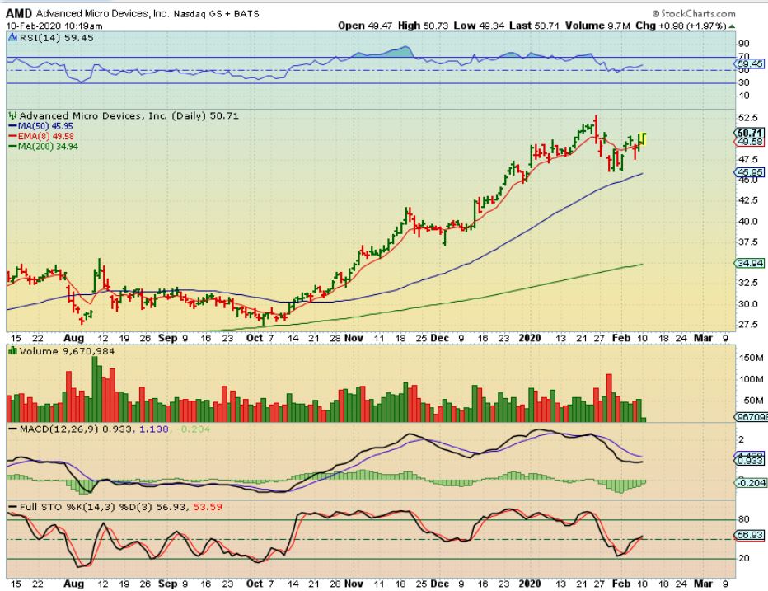The height and width of the screenshot is (591, 768).
Task: Click the Chg +0.98 (+1.97%) value
Action: click(x=681, y=26)
